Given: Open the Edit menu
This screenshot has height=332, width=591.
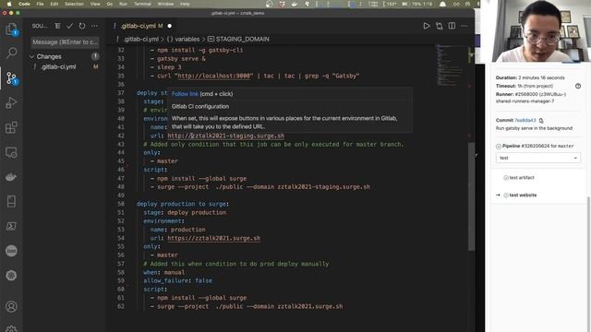Looking at the screenshot, I should [54, 4].
